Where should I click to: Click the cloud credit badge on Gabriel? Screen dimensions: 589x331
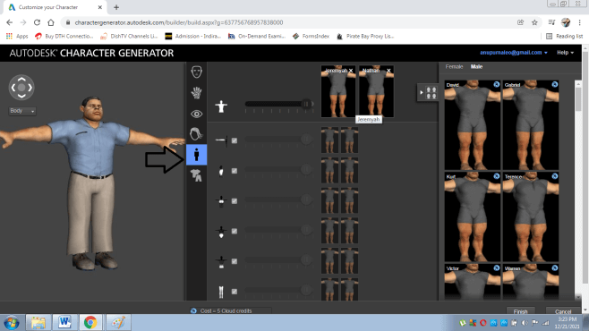(x=554, y=84)
